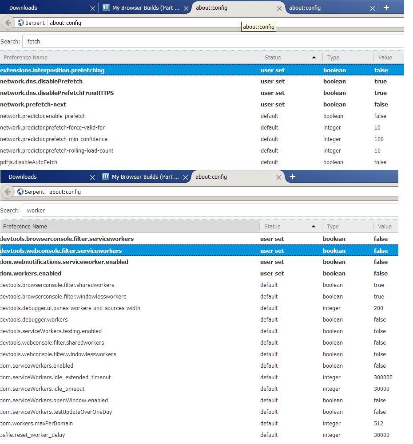413x444 pixels.
Task: Click the My Browser Builds favicon in the bottom window
Action: [x=105, y=177]
